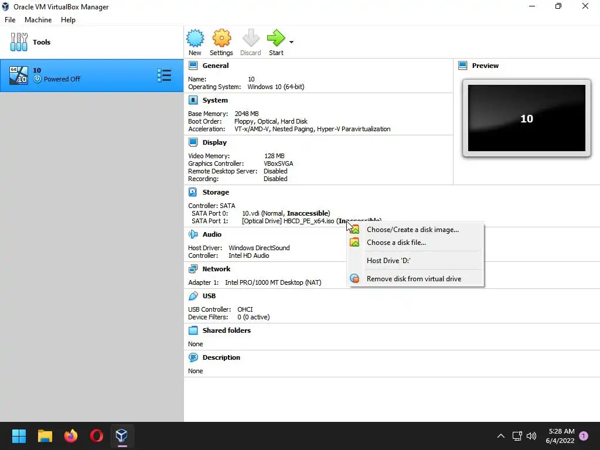Open the Display section header link

(x=214, y=142)
